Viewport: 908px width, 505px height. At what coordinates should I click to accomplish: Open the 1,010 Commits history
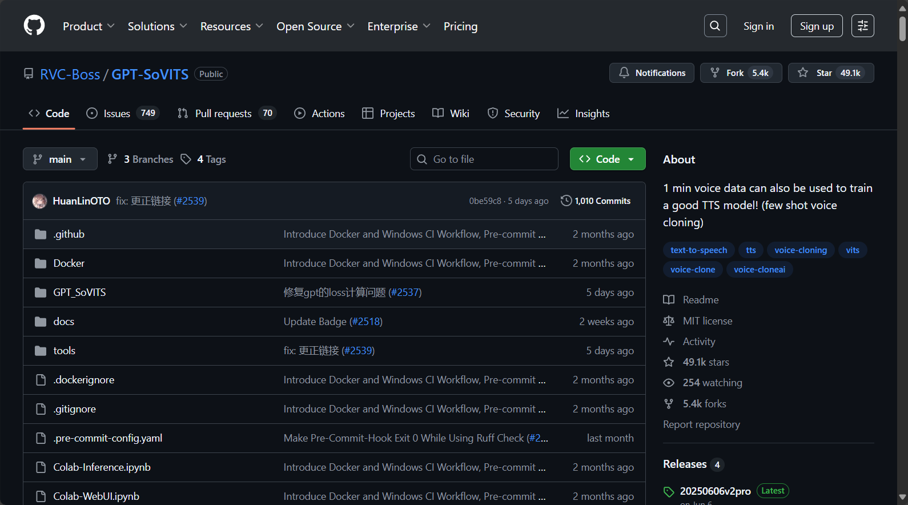point(596,201)
